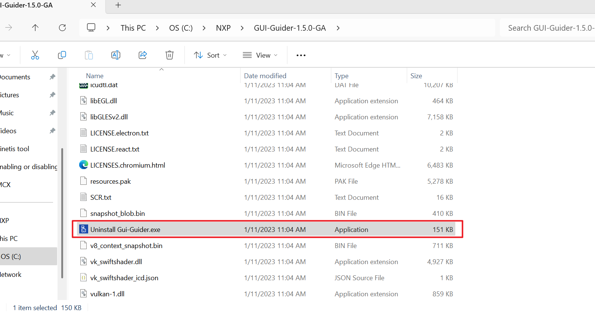Click NXP breadcrumb in address bar

pyautogui.click(x=223, y=28)
